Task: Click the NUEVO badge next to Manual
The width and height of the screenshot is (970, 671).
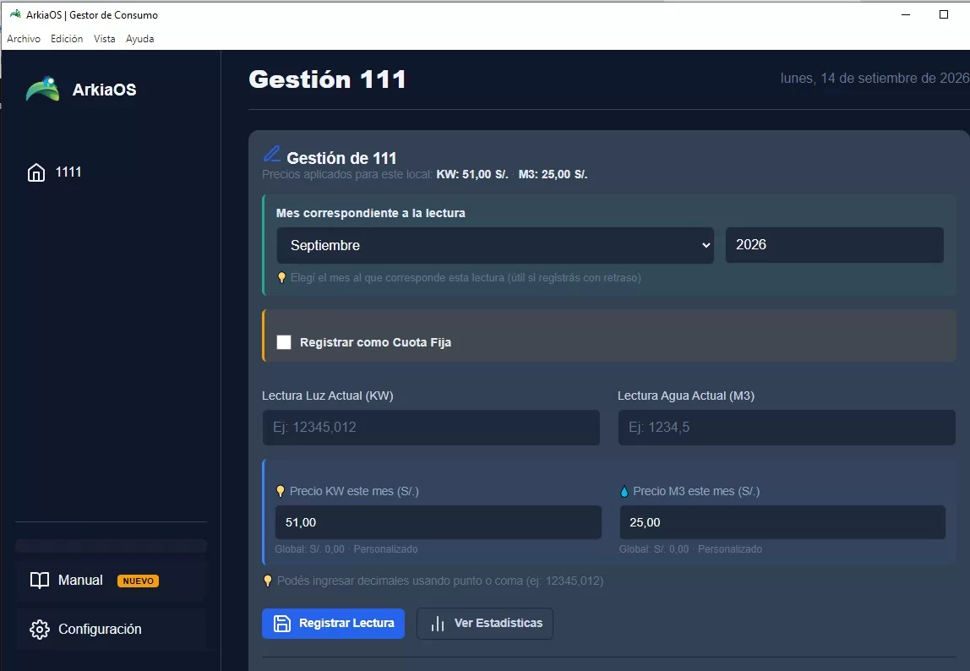Action: pyautogui.click(x=138, y=581)
